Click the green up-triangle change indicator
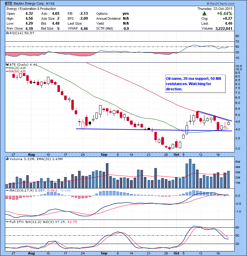Screen dimensions: 247x256 204,14
